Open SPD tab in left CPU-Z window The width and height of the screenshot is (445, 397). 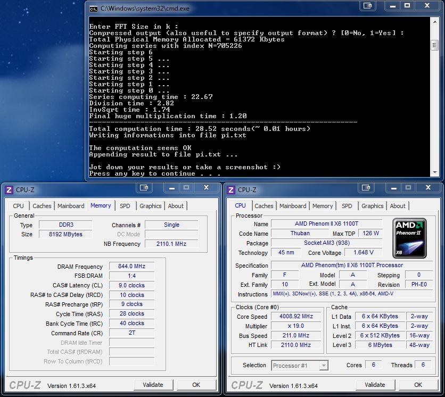pos(125,206)
